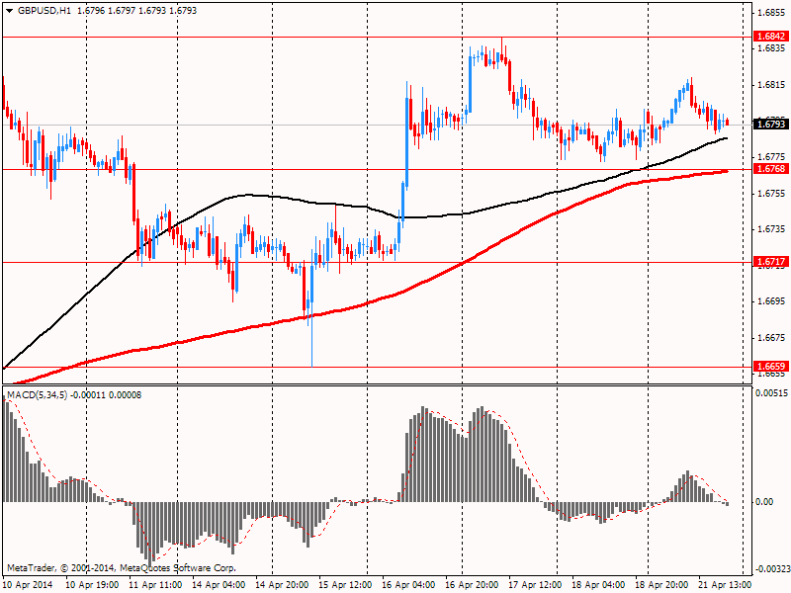
Task: Click the 18 Apr 04:00 time label
Action: click(599, 585)
